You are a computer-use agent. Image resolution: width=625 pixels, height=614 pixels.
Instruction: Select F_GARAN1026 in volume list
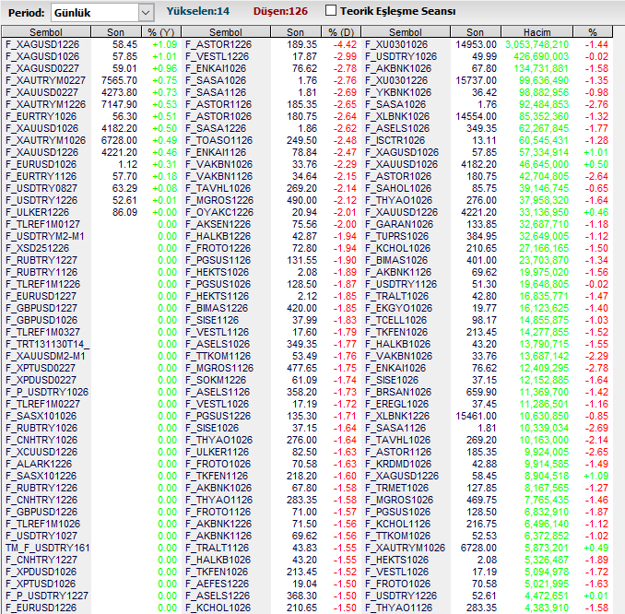(x=399, y=224)
